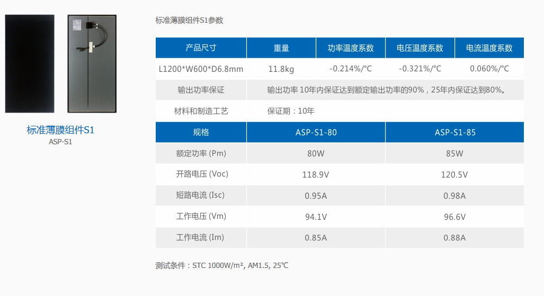
Task: Select the 96.6V cell
Action: (454, 217)
